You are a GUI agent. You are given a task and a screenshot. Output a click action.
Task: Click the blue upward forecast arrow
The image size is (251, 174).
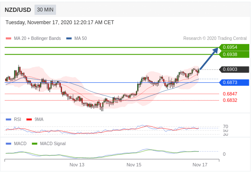click(209, 59)
